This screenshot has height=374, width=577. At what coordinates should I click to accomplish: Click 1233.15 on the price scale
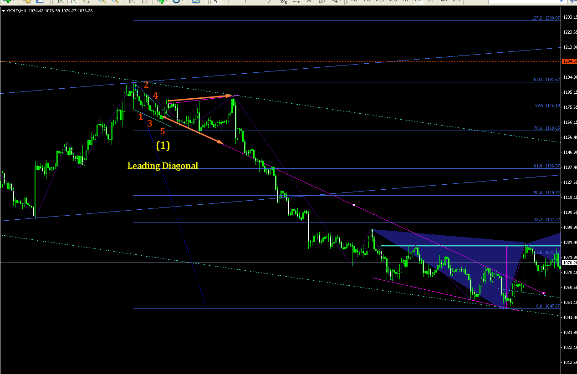tap(570, 17)
